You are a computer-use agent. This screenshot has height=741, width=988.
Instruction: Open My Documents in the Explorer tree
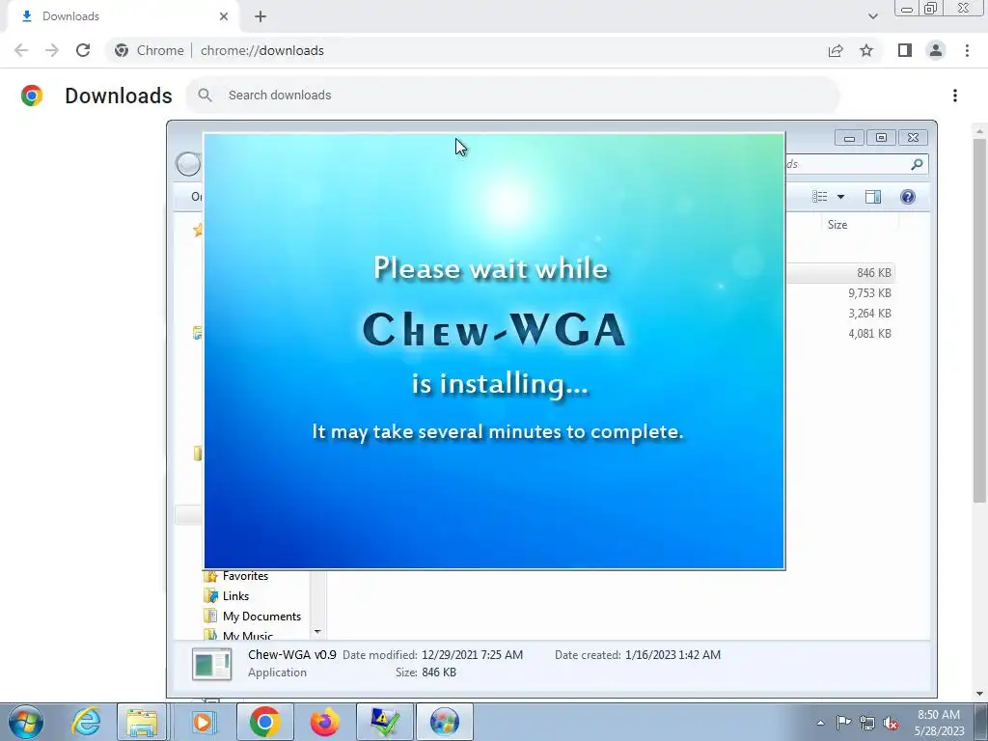coord(261,617)
